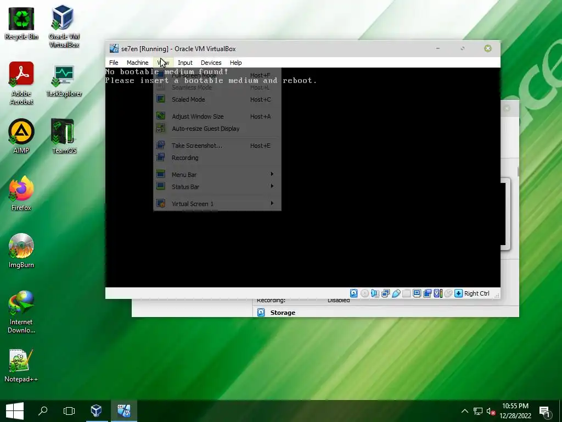Click muted volume tray icon
The height and width of the screenshot is (422, 562).
(491, 411)
